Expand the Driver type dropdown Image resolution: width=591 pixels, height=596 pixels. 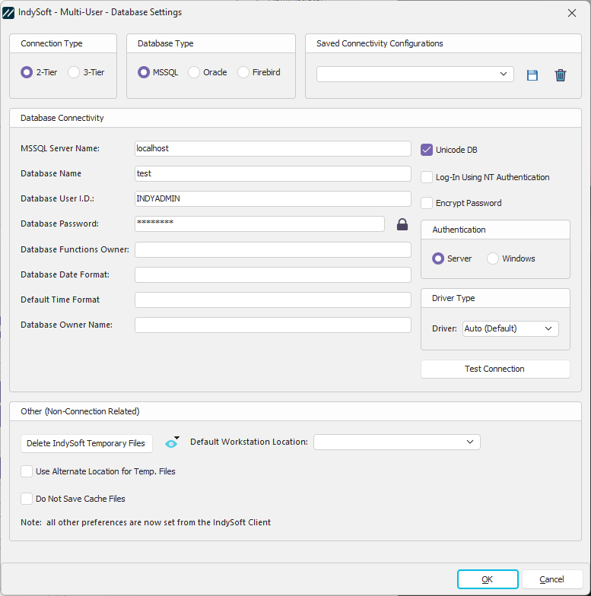click(x=510, y=328)
